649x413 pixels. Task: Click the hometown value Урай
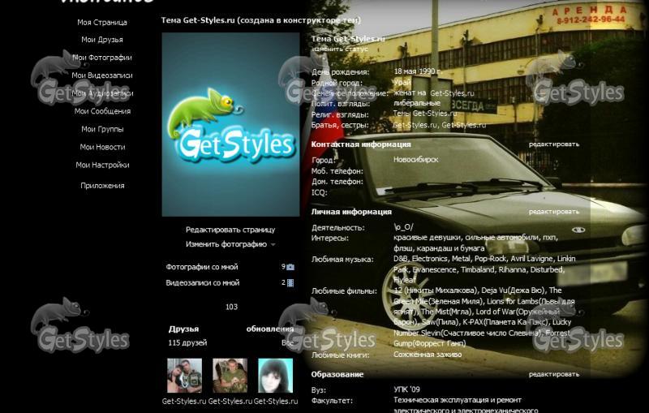coord(402,82)
